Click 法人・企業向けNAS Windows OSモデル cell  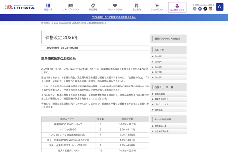coord(68,140)
